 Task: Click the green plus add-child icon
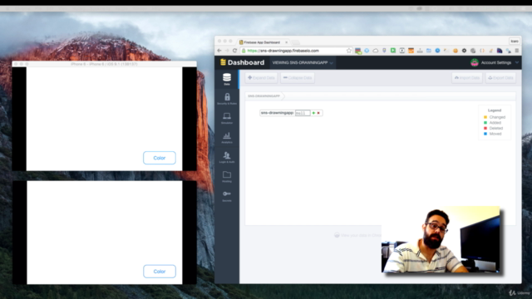tap(313, 113)
